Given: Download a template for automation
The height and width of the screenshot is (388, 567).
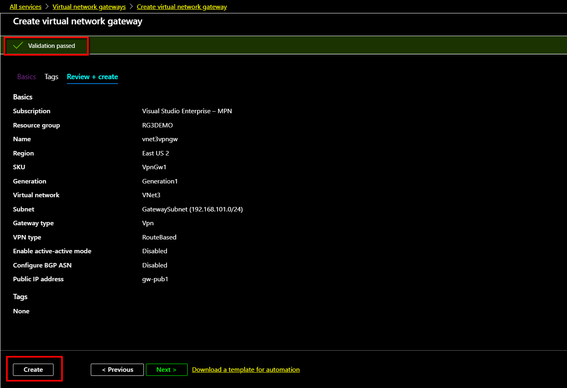Looking at the screenshot, I should pyautogui.click(x=246, y=370).
